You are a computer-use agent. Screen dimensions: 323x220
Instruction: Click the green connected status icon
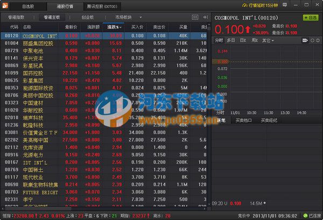click(x=305, y=216)
